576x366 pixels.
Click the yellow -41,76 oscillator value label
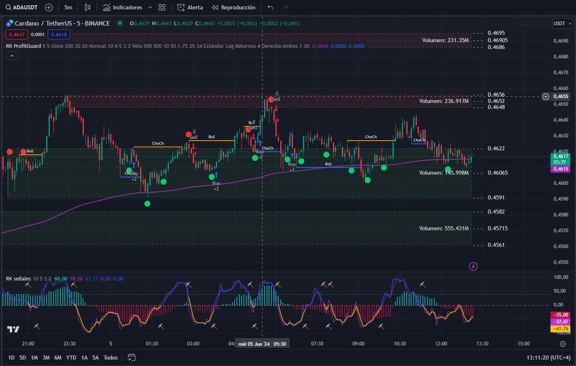pyautogui.click(x=561, y=329)
